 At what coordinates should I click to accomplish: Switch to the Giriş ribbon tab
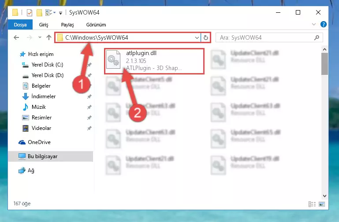tap(44, 25)
